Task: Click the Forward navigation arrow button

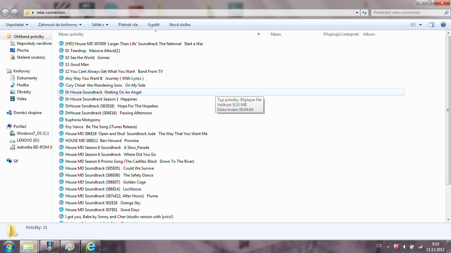Action: click(15, 13)
